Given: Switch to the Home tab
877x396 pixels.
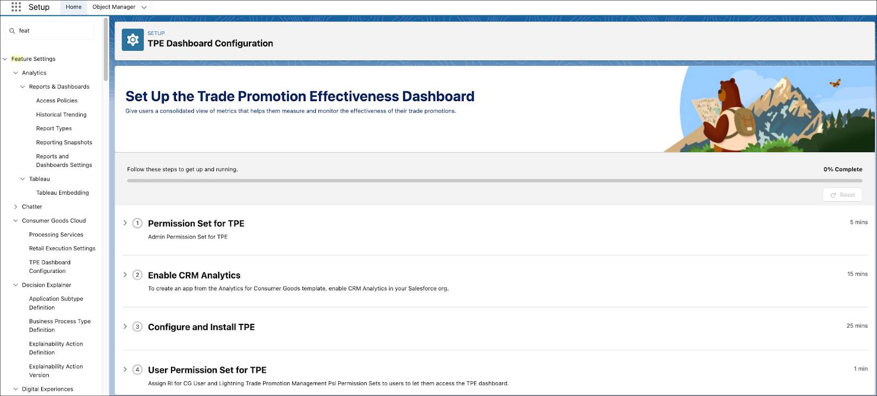Looking at the screenshot, I should pos(73,7).
